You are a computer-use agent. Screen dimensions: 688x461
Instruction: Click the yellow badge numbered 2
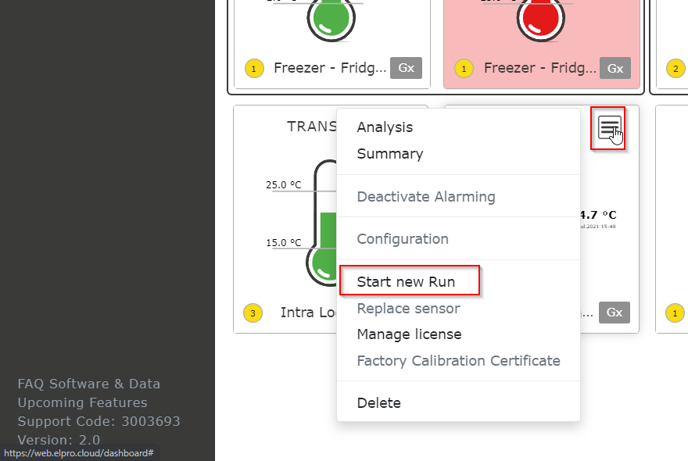pos(675,68)
